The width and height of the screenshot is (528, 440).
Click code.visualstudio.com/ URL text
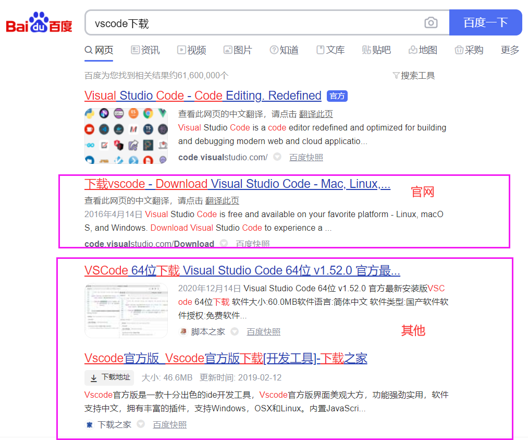(223, 158)
